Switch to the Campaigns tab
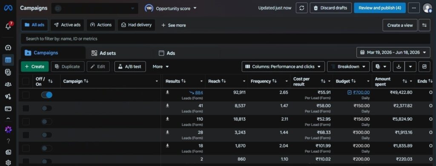This screenshot has height=166, width=436. pos(53,53)
